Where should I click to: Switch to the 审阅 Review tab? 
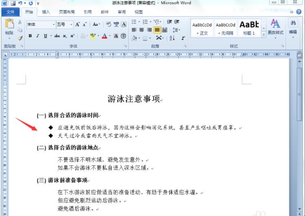[122, 12]
